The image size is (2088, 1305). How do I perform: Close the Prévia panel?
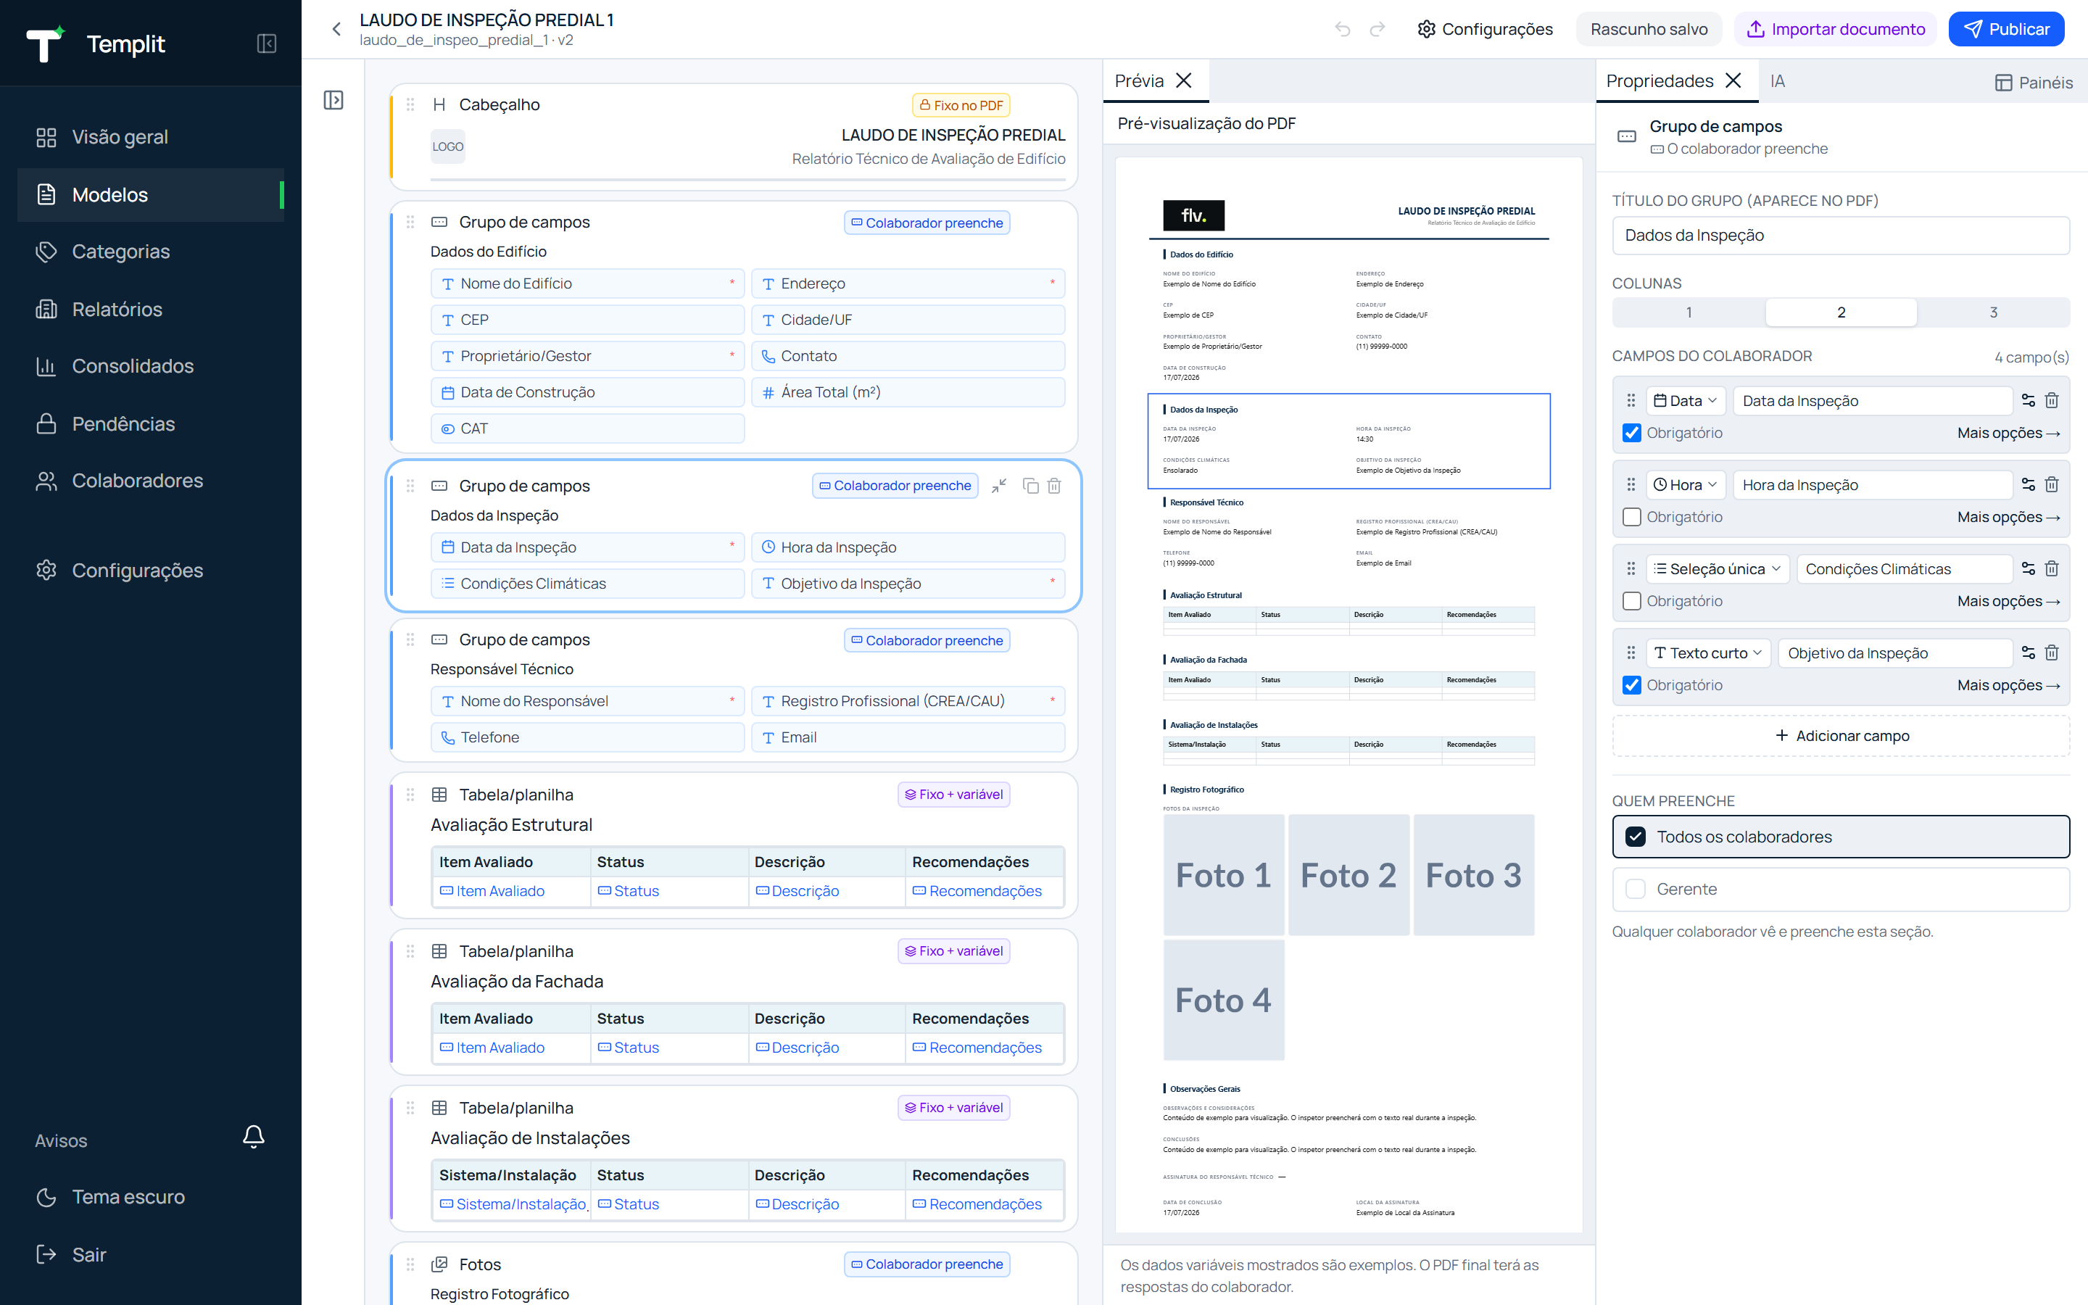coord(1185,80)
